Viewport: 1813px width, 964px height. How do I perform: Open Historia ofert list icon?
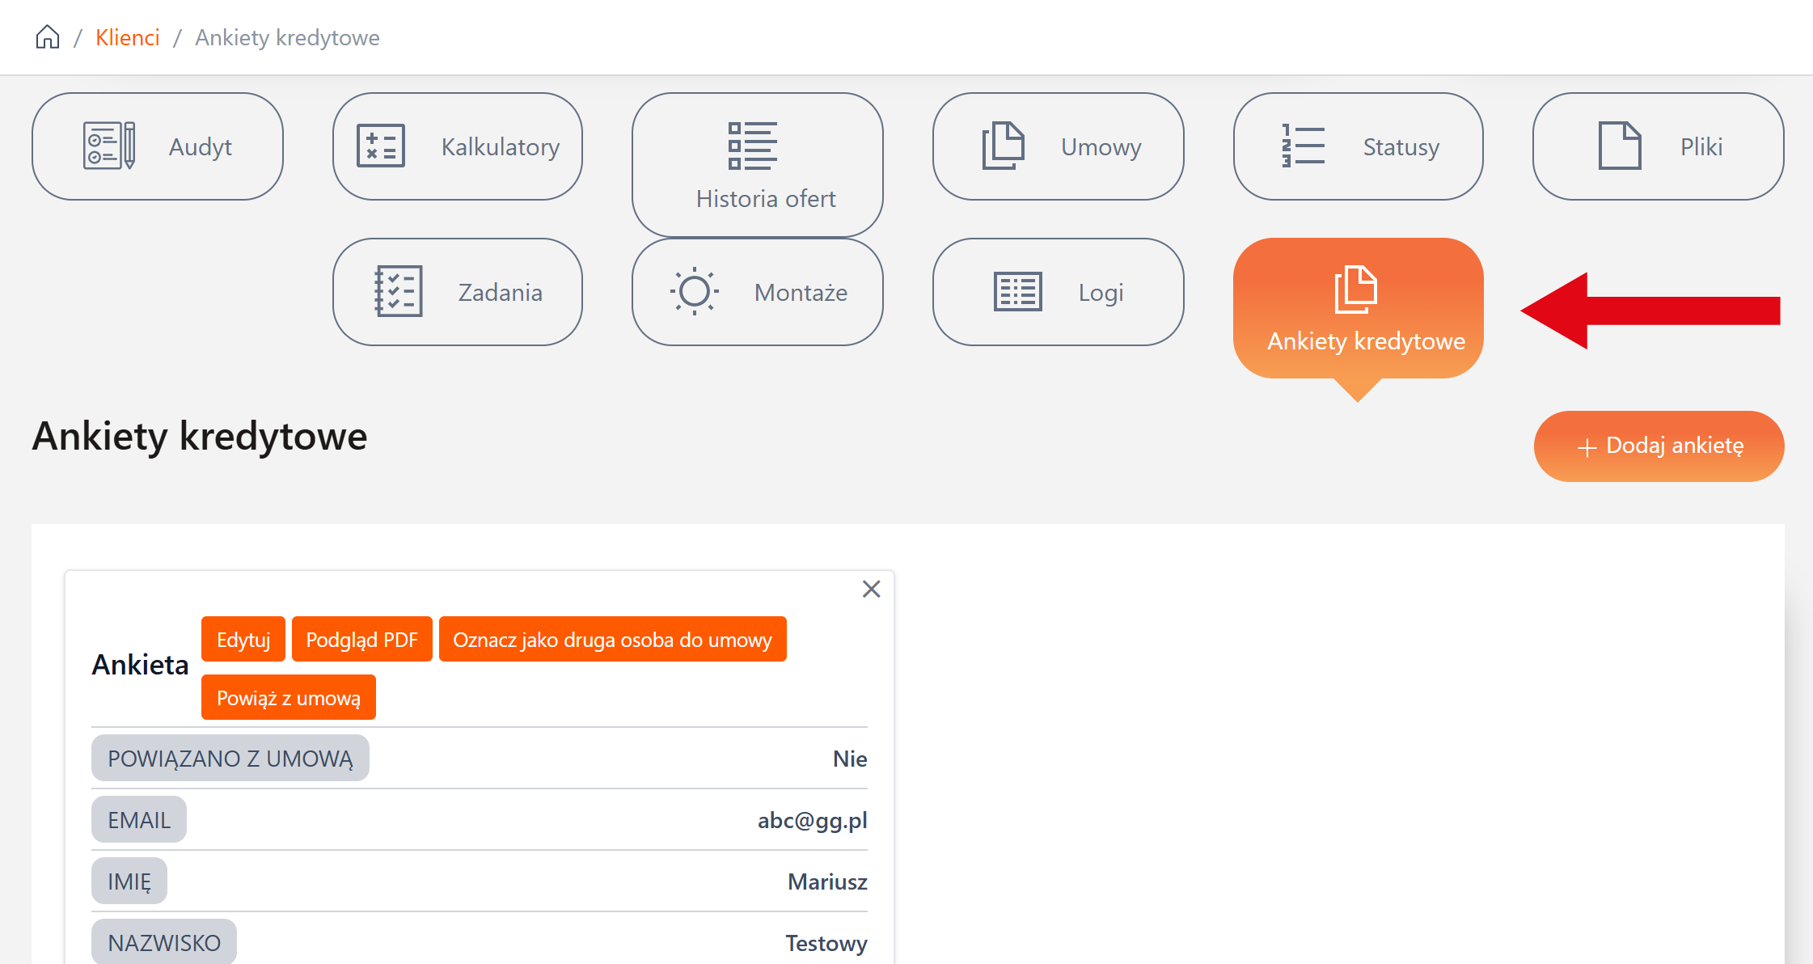click(x=753, y=146)
